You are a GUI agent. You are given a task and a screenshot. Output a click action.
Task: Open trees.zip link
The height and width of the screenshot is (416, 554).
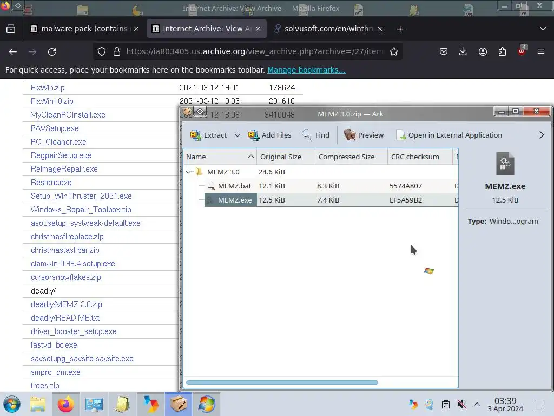pyautogui.click(x=45, y=386)
